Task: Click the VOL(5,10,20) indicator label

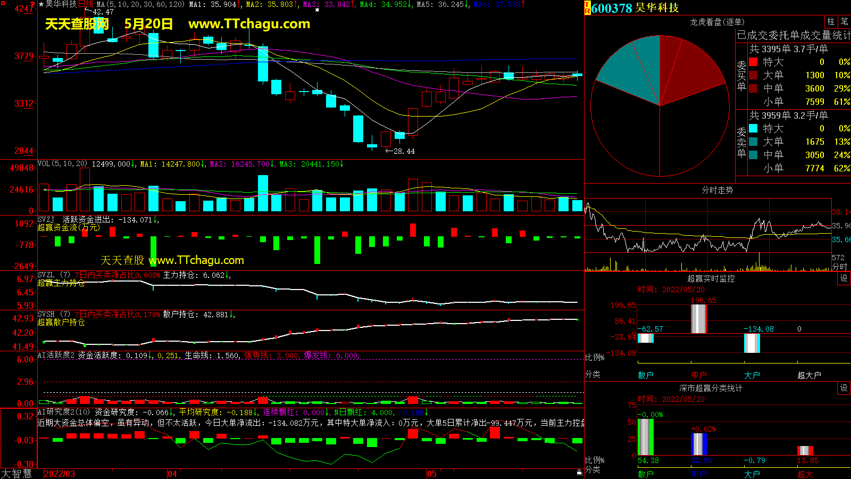Action: click(62, 164)
